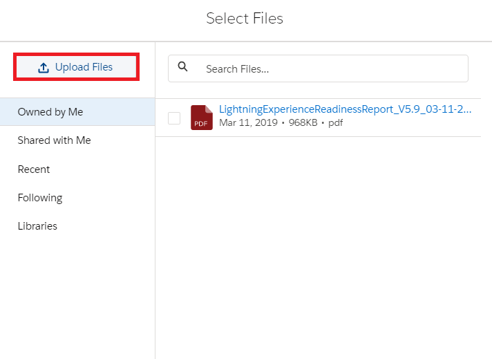492x359 pixels.
Task: Click the magnifying glass search icon
Action: click(x=183, y=67)
